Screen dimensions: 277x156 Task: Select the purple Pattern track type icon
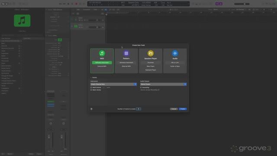126,53
